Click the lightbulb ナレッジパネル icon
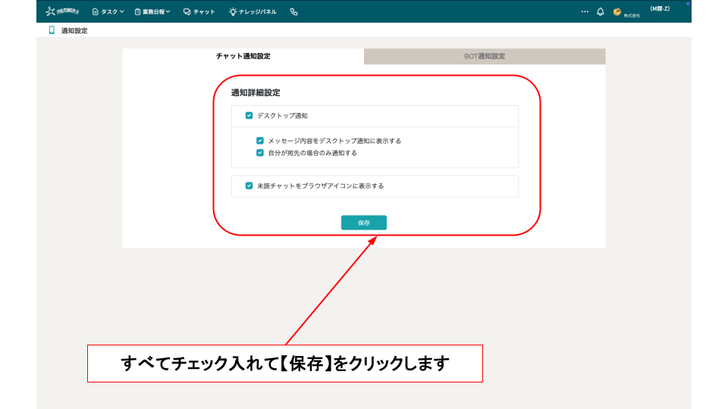The image size is (728, 409). pos(233,11)
